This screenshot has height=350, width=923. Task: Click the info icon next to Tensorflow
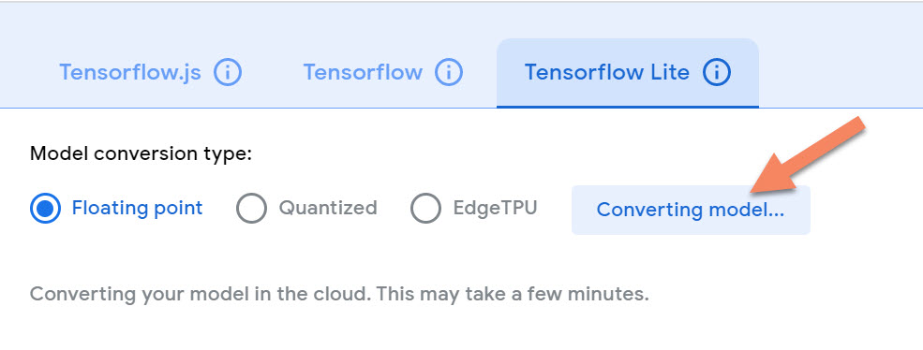[449, 73]
